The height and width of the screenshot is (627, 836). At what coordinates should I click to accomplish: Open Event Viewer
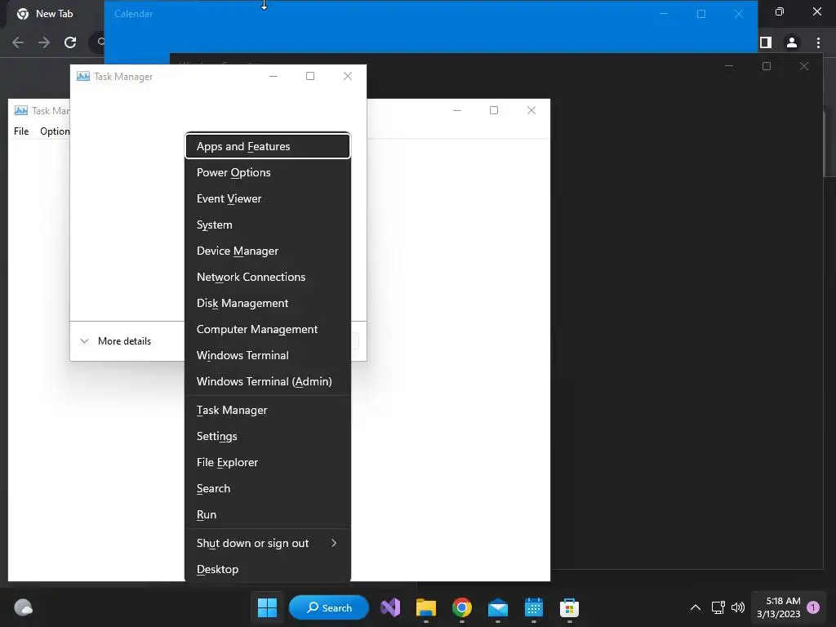[x=268, y=198]
